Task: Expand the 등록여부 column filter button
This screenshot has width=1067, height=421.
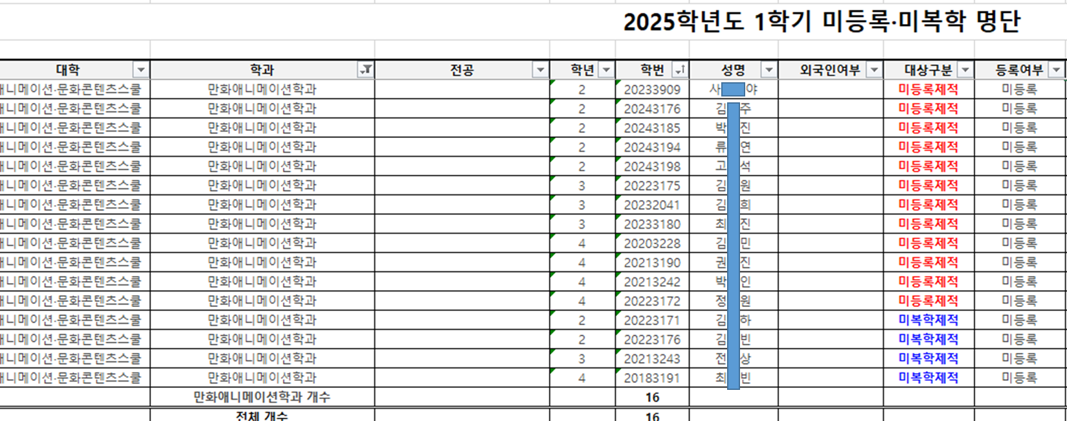Action: tap(1057, 70)
